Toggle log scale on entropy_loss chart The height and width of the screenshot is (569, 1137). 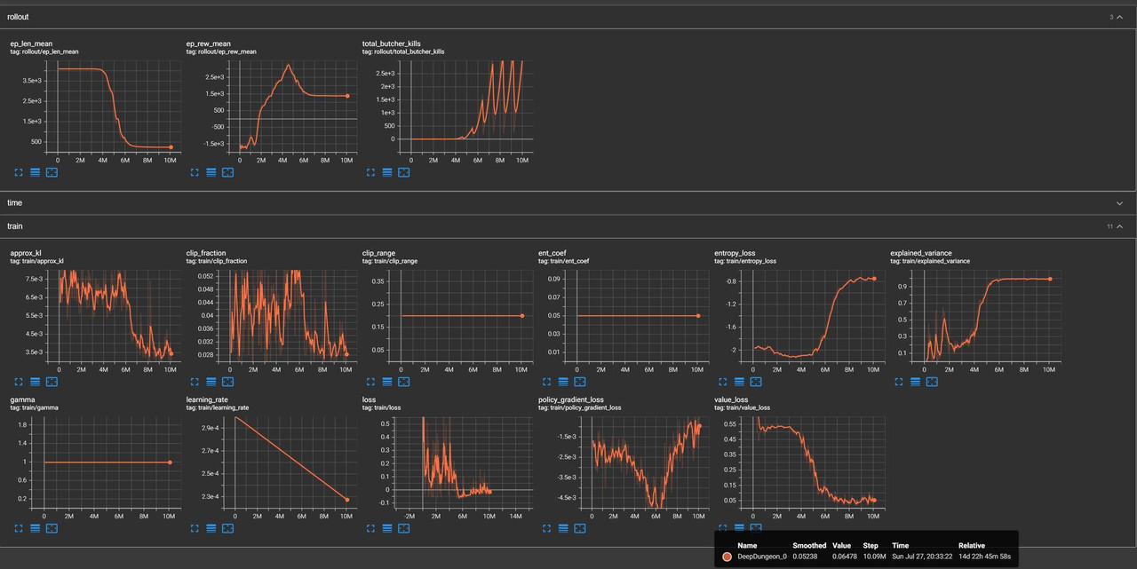click(x=739, y=382)
